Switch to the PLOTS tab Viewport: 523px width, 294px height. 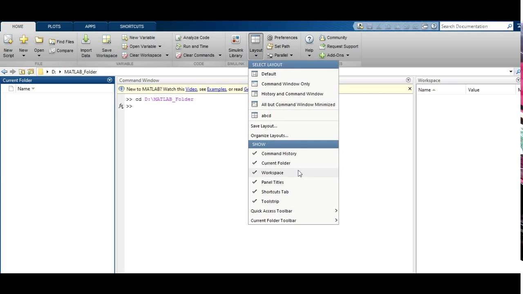pyautogui.click(x=54, y=27)
